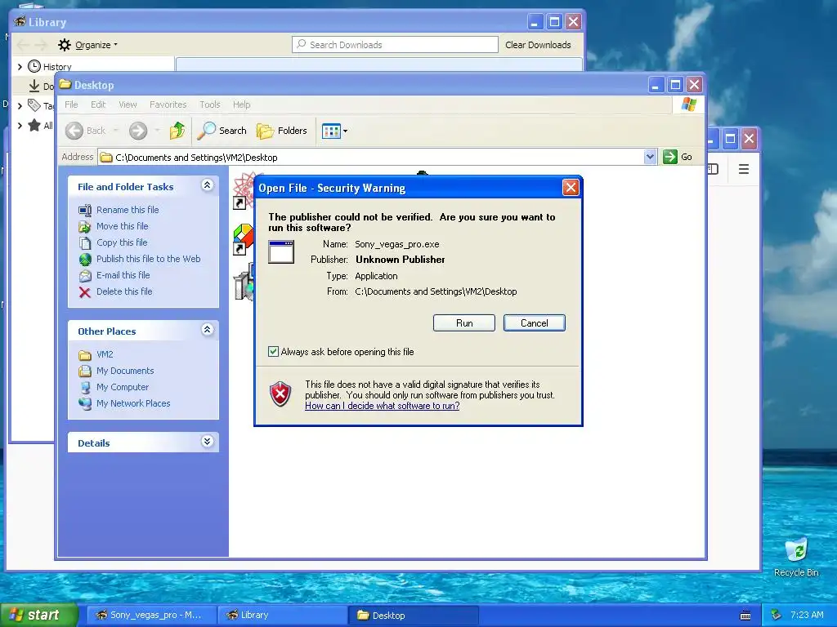Click the keyboard icon in system tray
The height and width of the screenshot is (627, 837).
[x=745, y=616]
